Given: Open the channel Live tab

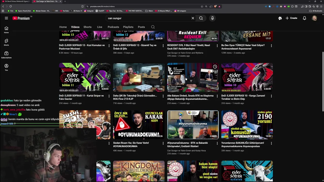Looking at the screenshot, I should pos(100,27).
